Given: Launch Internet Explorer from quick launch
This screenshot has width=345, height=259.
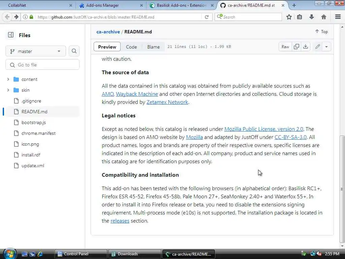Looking at the screenshot, I should click(40, 254).
